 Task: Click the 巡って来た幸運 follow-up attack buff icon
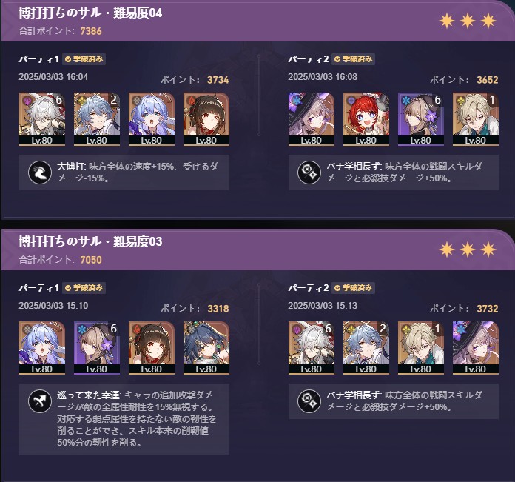40,401
